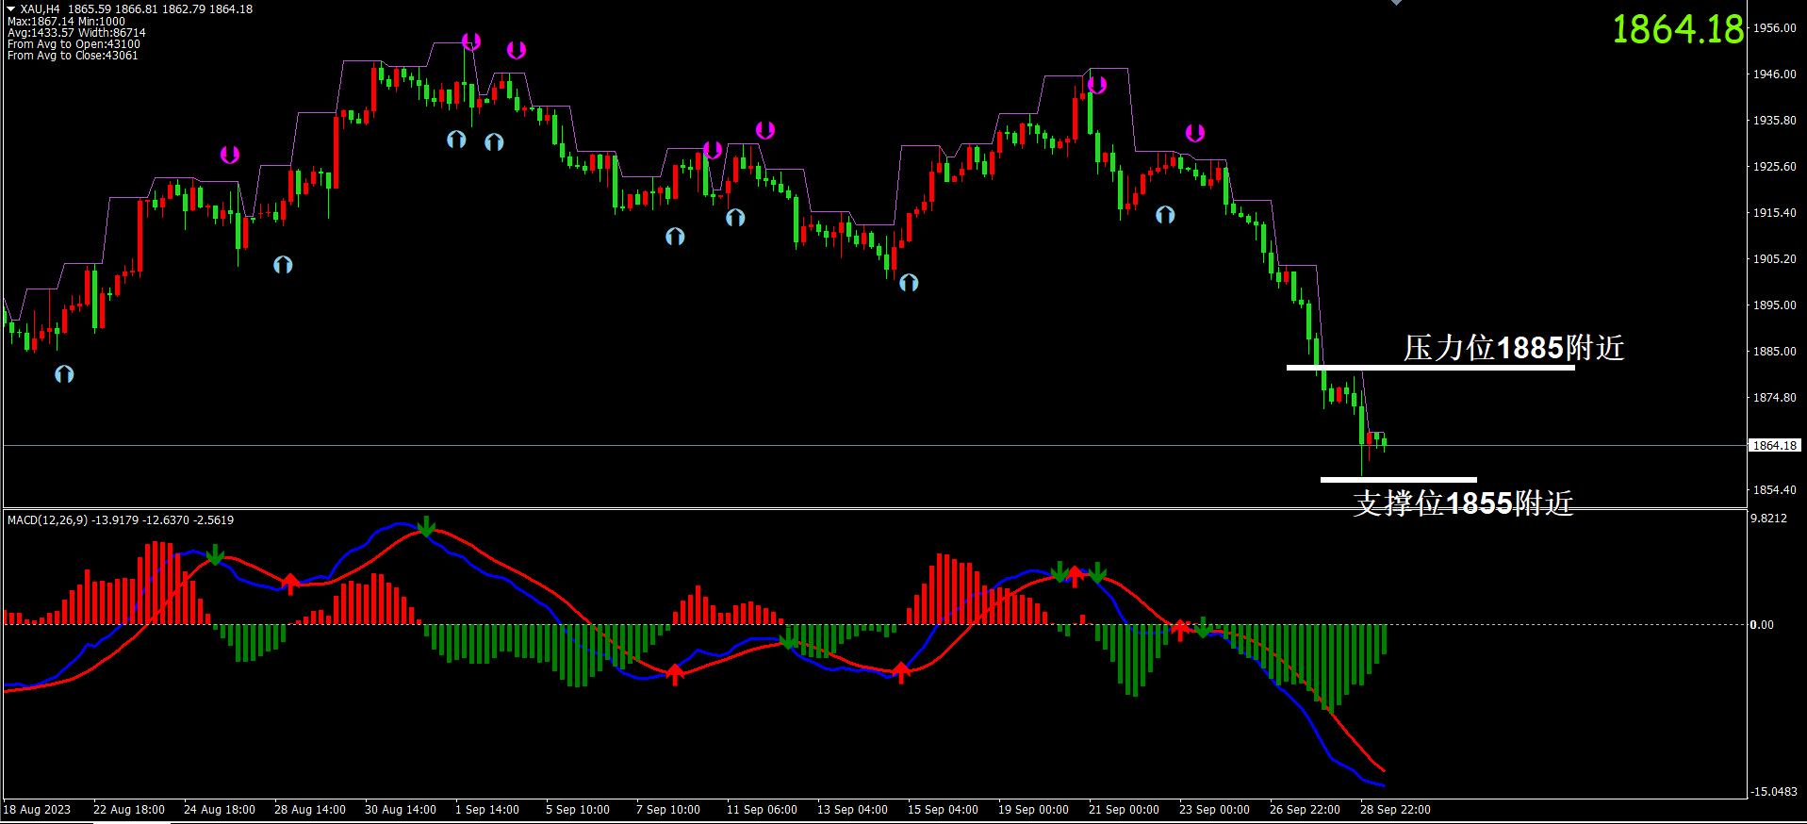The width and height of the screenshot is (1807, 824).
Task: Select the 压力位1885附近 resistance text label
Action: click(x=1513, y=348)
